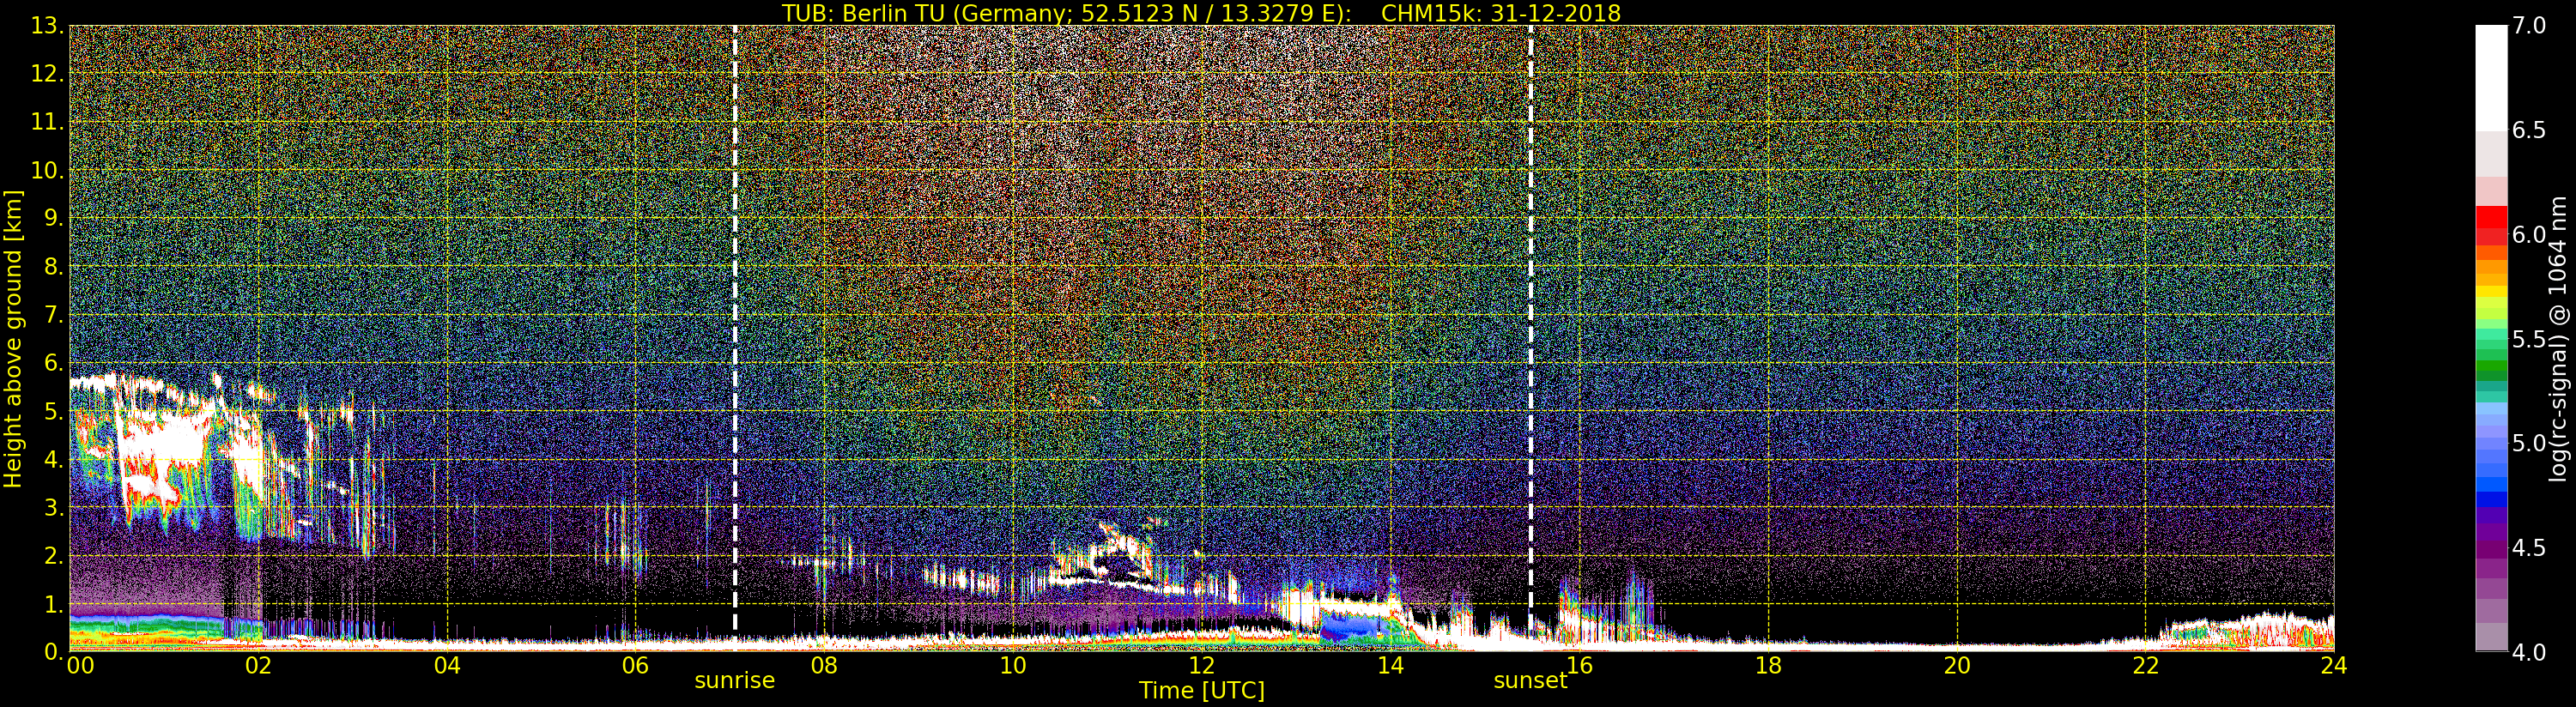Click the 'Time [UTC]' axis label
Image resolution: width=2576 pixels, height=707 pixels.
[x=1201, y=690]
